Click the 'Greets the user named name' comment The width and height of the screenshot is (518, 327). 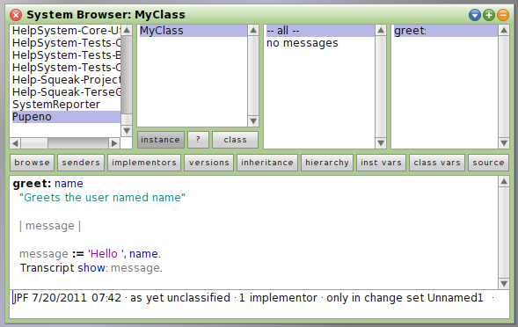point(102,198)
